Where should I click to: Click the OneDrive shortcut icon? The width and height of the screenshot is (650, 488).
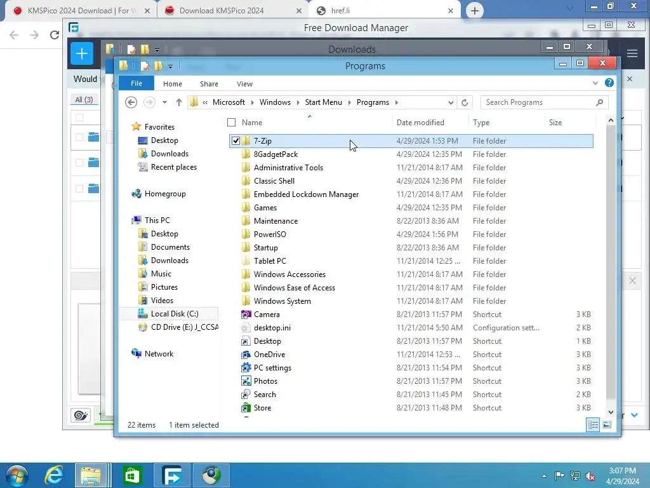[246, 355]
